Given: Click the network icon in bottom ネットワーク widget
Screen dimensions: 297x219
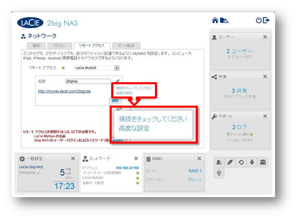Looking at the screenshot, I should (85, 159).
